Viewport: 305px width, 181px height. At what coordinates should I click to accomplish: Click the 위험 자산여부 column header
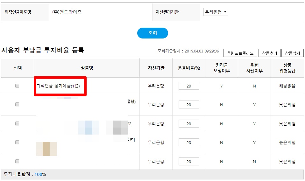pyautogui.click(x=254, y=68)
